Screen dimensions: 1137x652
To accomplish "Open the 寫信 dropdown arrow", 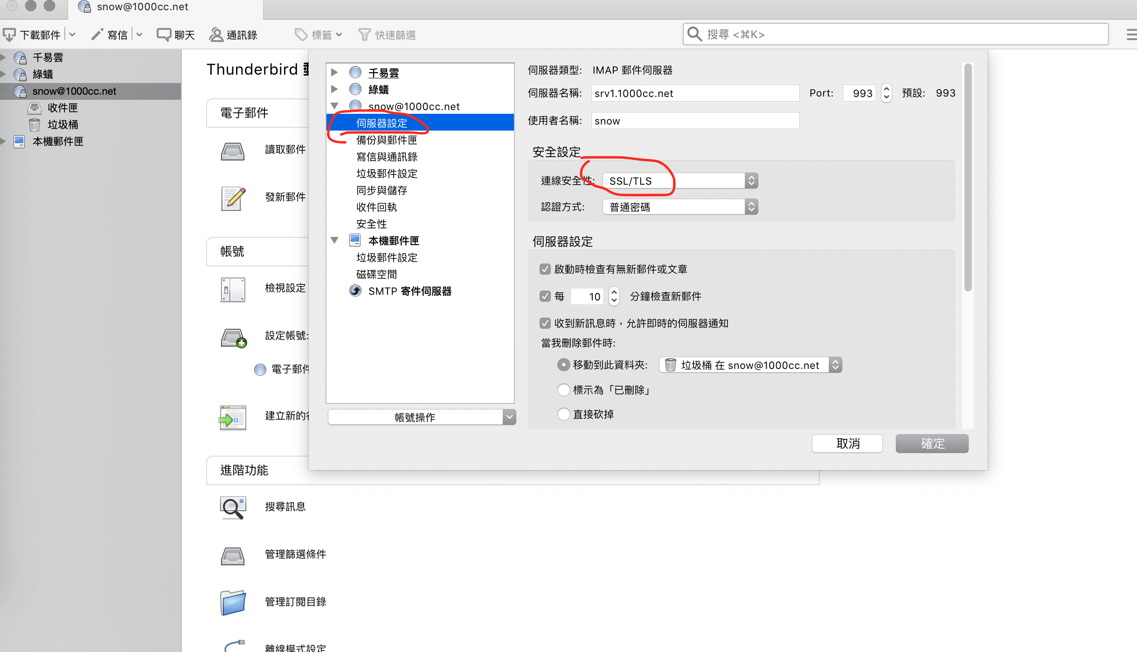I will click(139, 35).
